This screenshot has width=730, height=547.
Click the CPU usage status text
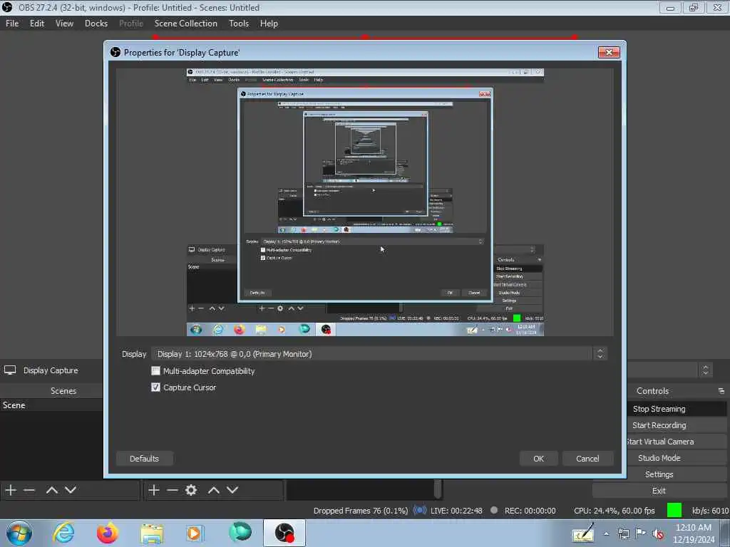point(614,511)
